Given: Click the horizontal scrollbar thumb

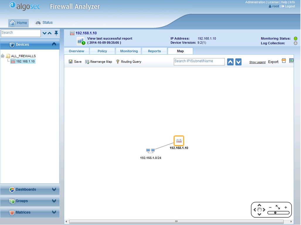Looking at the screenshot, I should coord(176,222).
